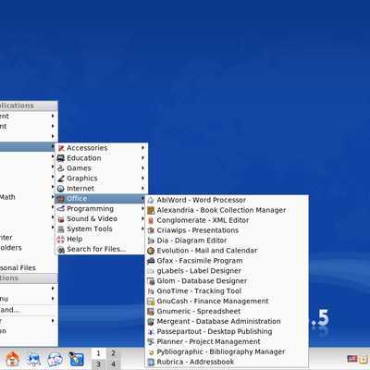Click the Alexandria application icon
This screenshot has width=370, height=370.
[151, 210]
